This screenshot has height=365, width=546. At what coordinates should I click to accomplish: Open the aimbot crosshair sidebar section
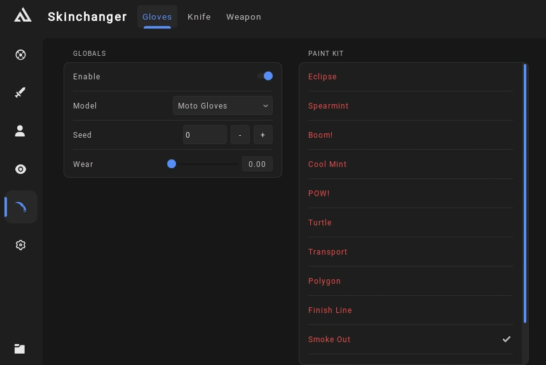20,55
